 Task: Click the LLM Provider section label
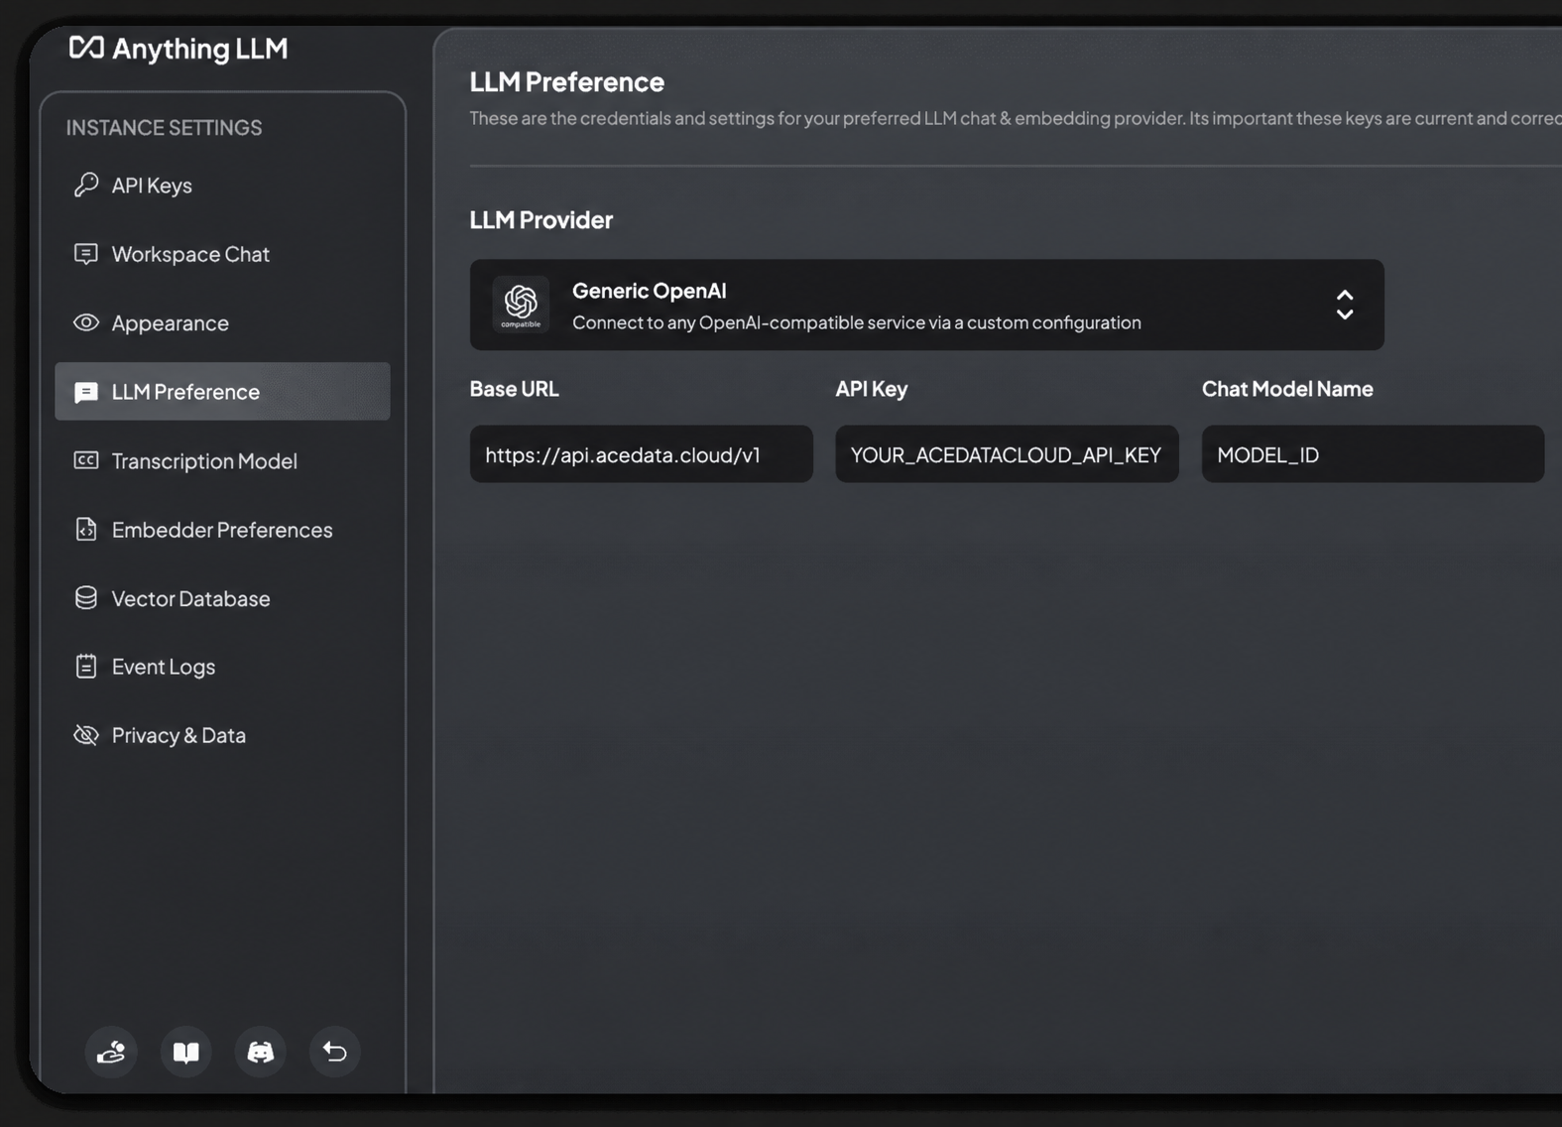coord(541,219)
